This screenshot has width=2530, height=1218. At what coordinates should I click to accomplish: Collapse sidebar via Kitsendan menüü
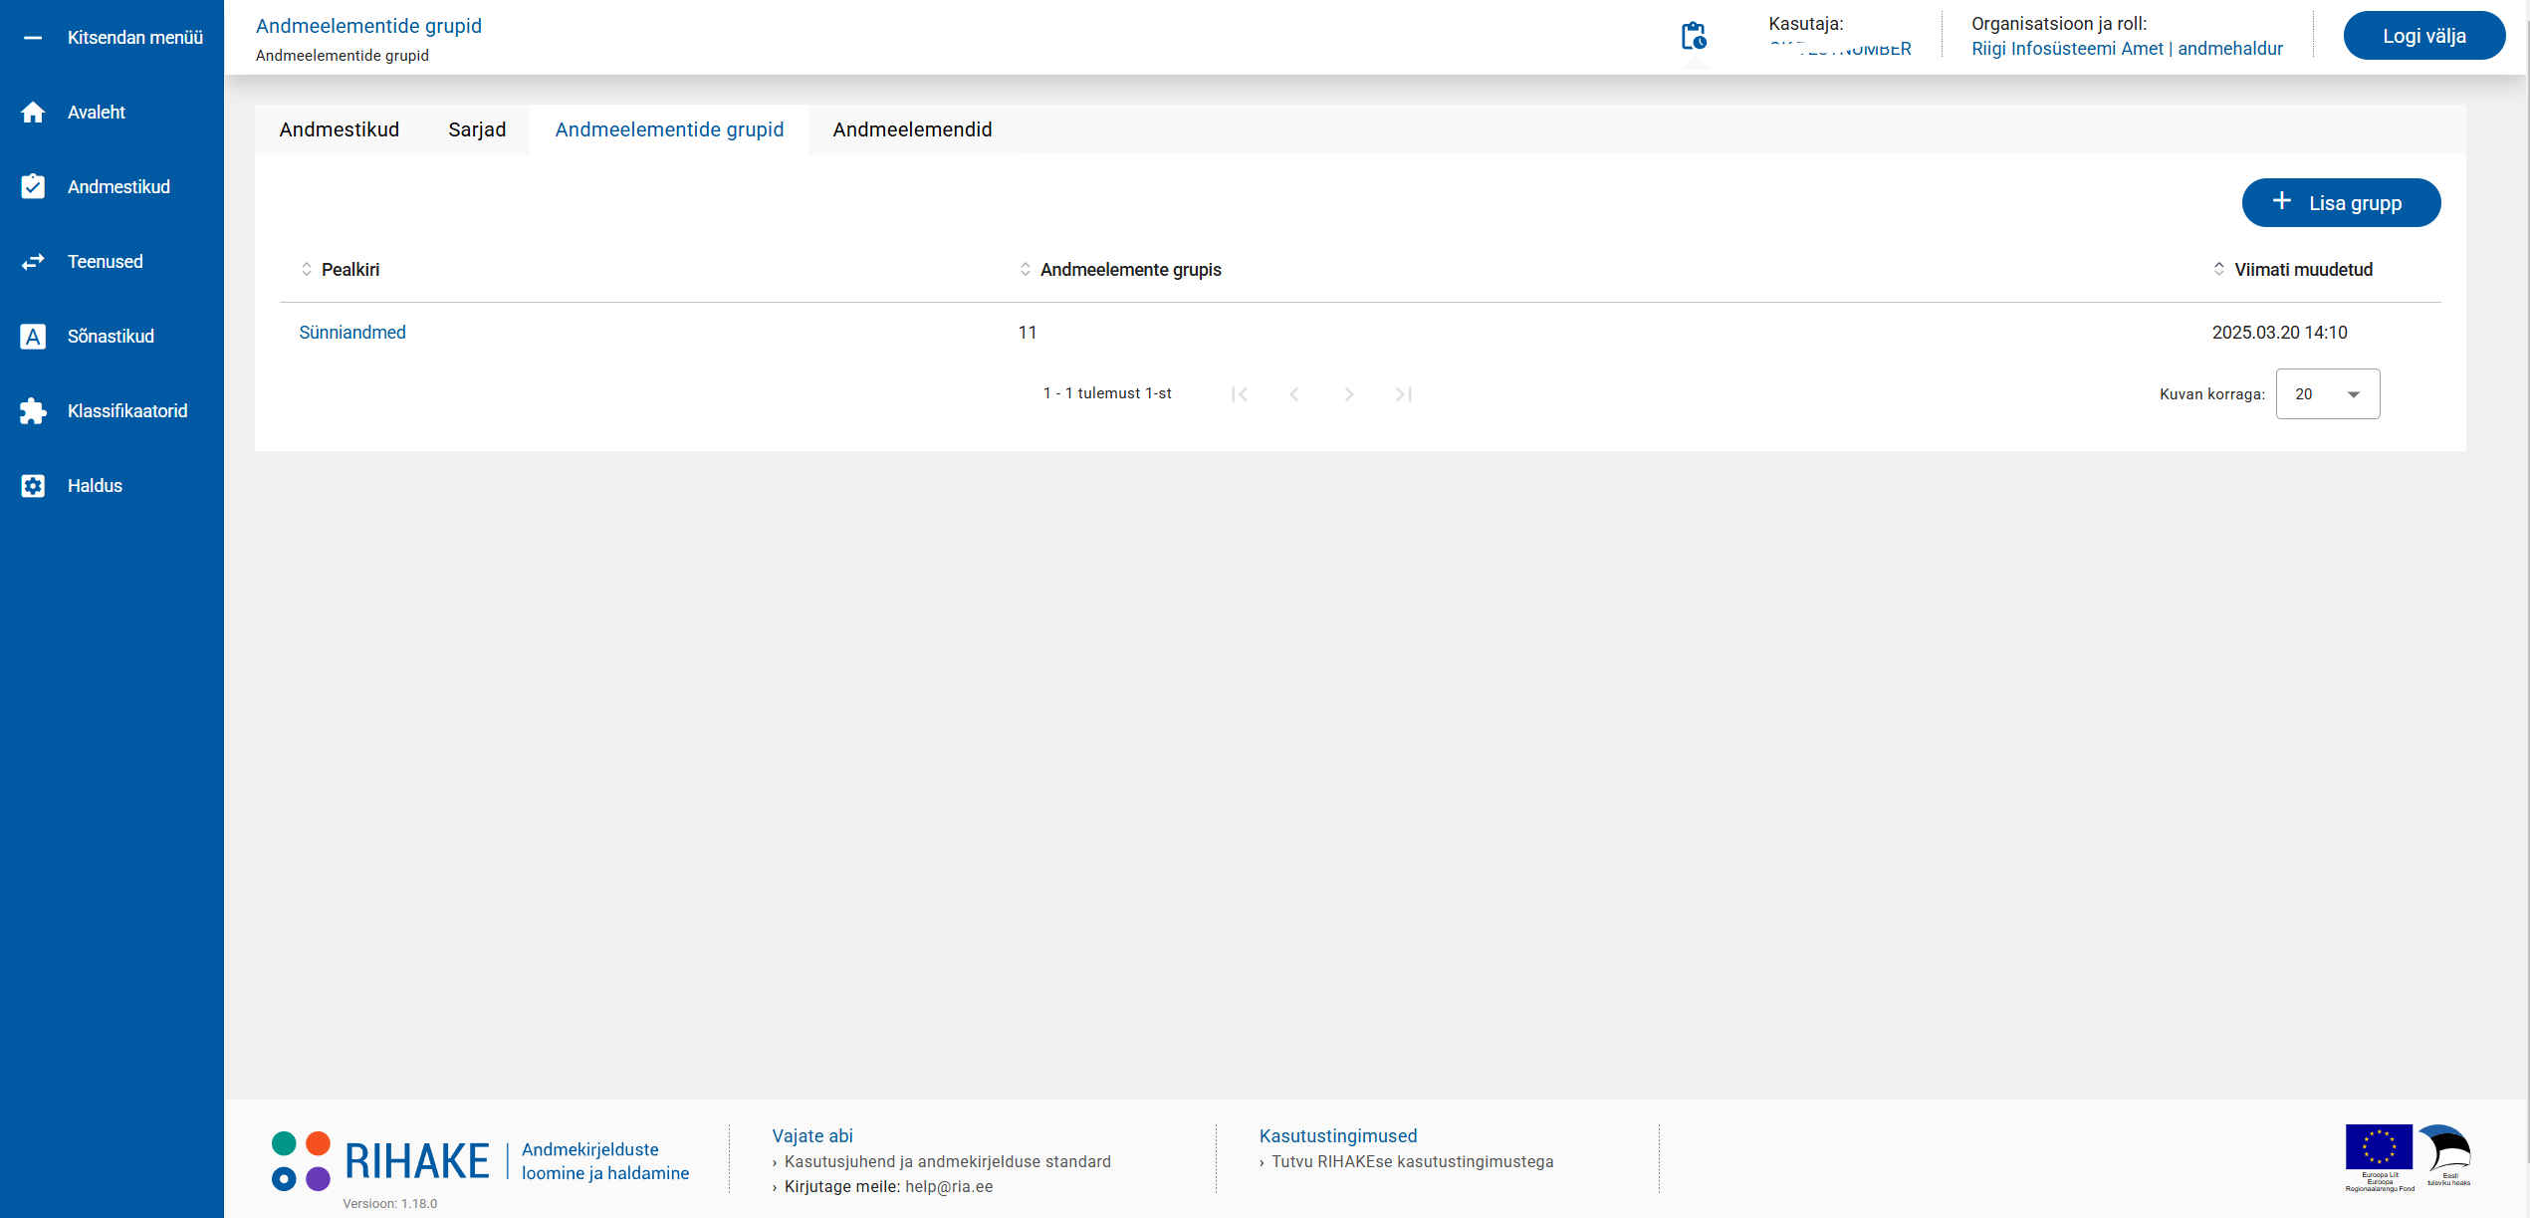coord(33,38)
